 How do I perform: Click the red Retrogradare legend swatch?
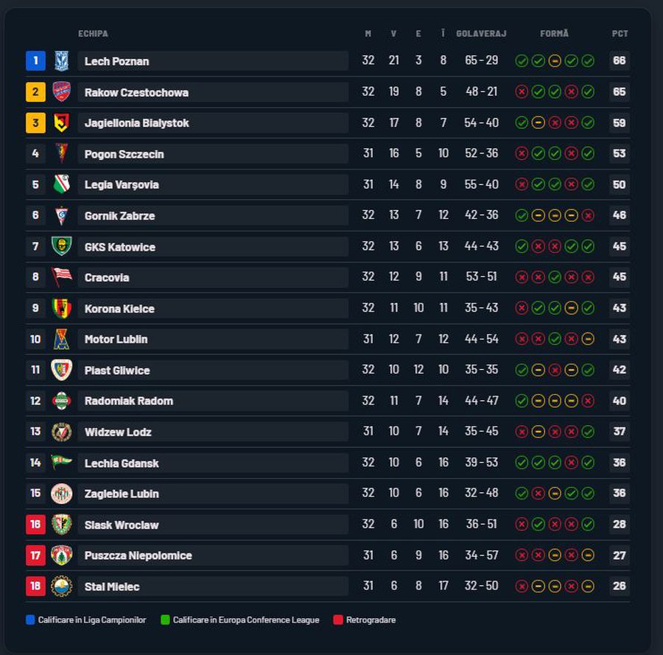(x=338, y=620)
